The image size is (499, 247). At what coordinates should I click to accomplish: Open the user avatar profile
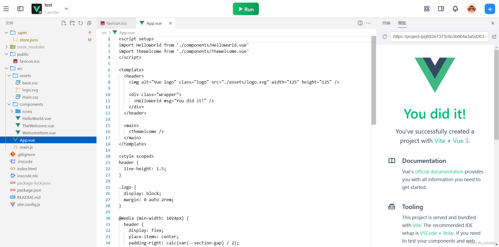[x=472, y=9]
